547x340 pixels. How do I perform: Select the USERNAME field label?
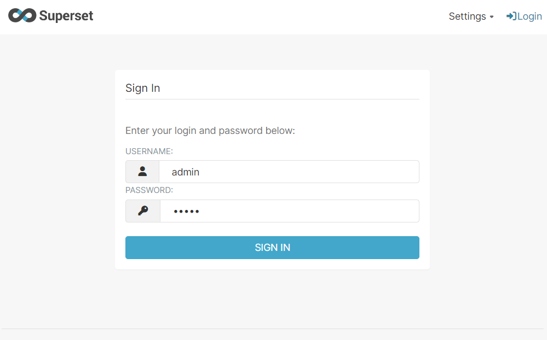click(149, 151)
